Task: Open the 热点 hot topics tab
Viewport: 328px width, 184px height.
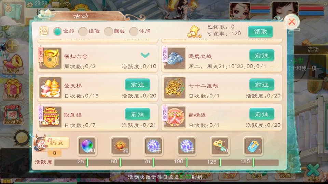Action: [x=56, y=142]
